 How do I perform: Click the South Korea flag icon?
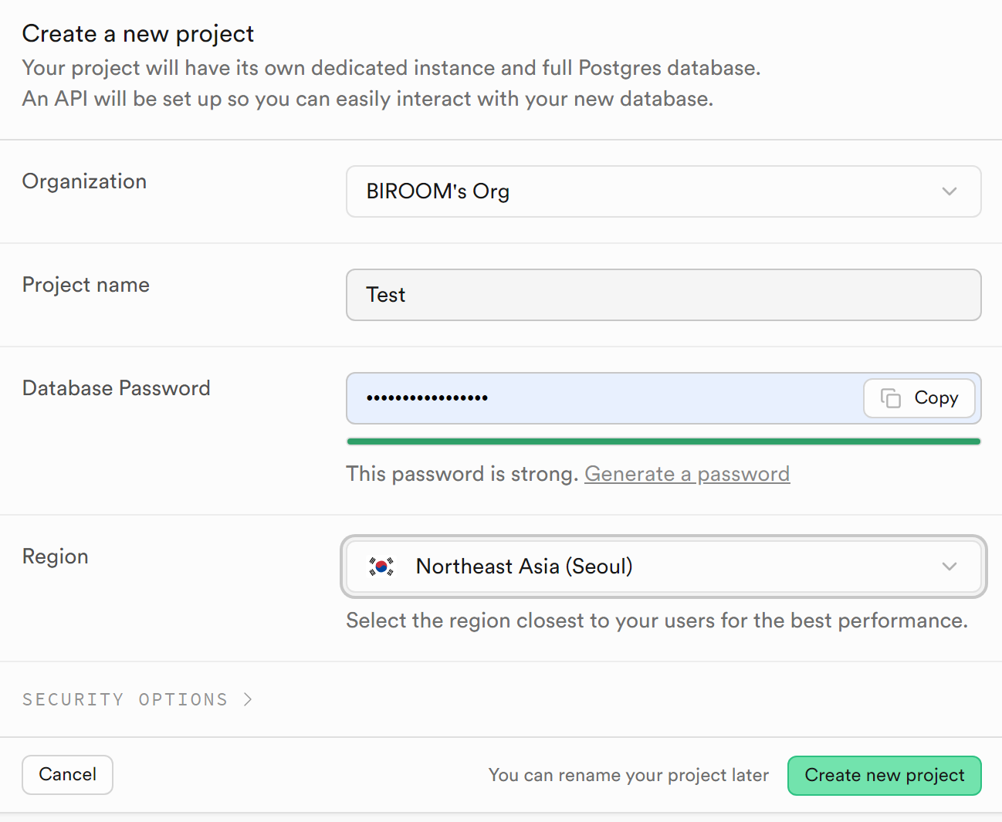(381, 567)
